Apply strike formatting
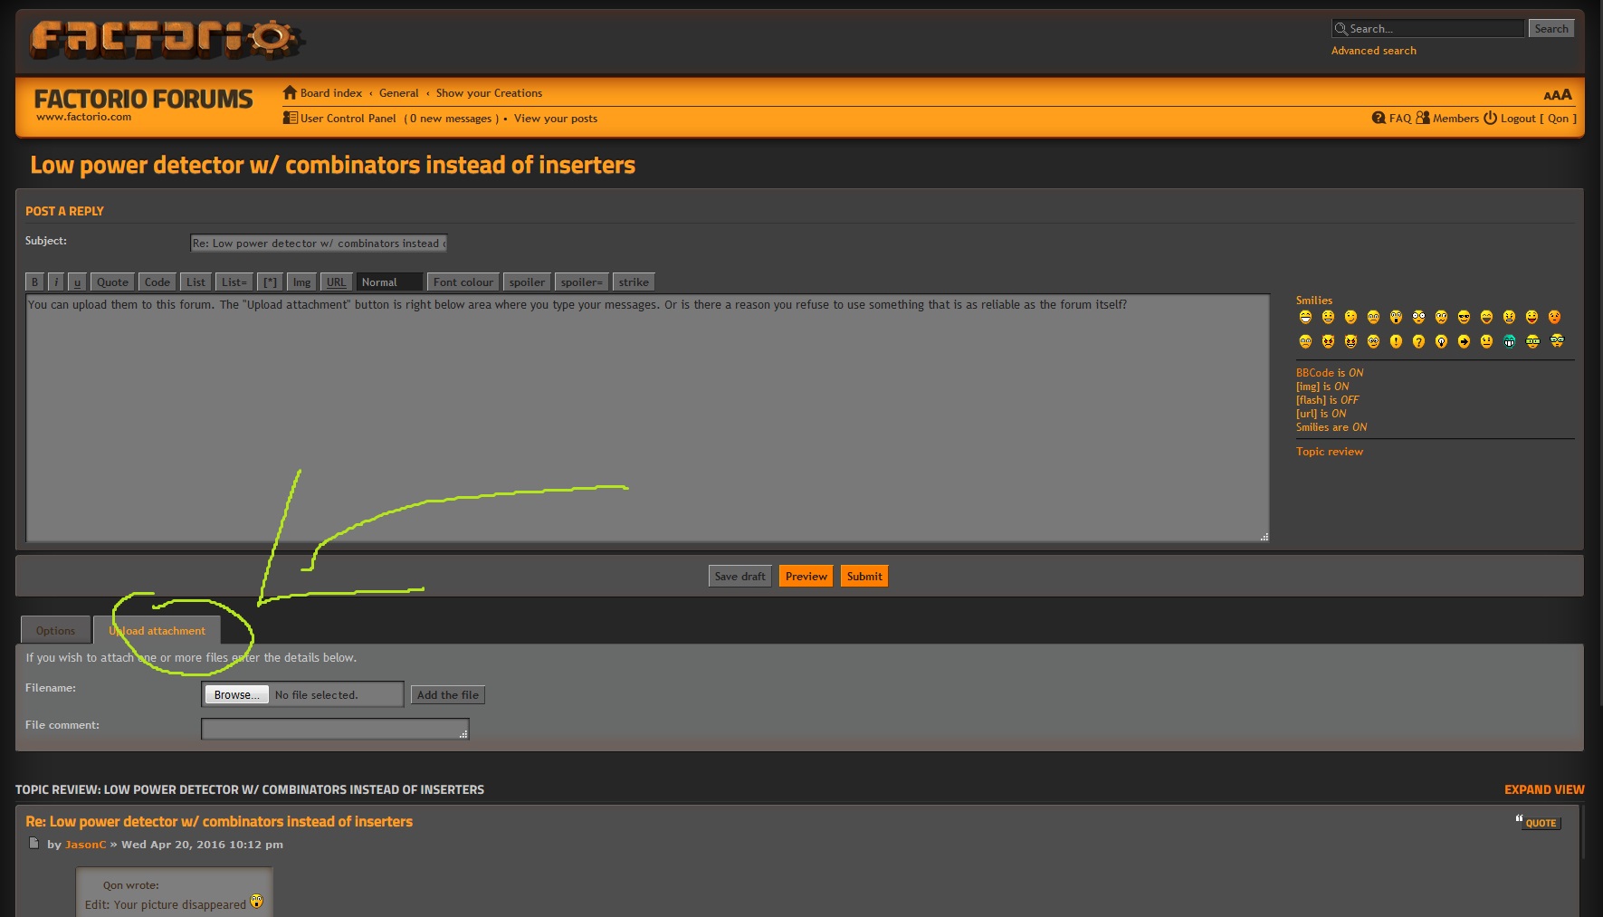The width and height of the screenshot is (1603, 917). pyautogui.click(x=634, y=282)
